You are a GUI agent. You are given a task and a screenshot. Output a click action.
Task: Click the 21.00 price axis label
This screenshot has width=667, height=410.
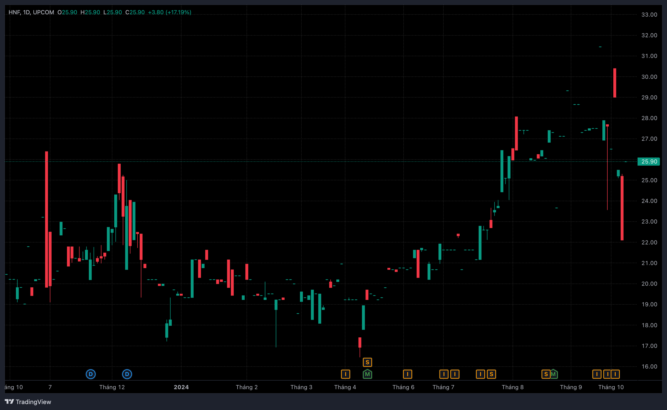649,263
